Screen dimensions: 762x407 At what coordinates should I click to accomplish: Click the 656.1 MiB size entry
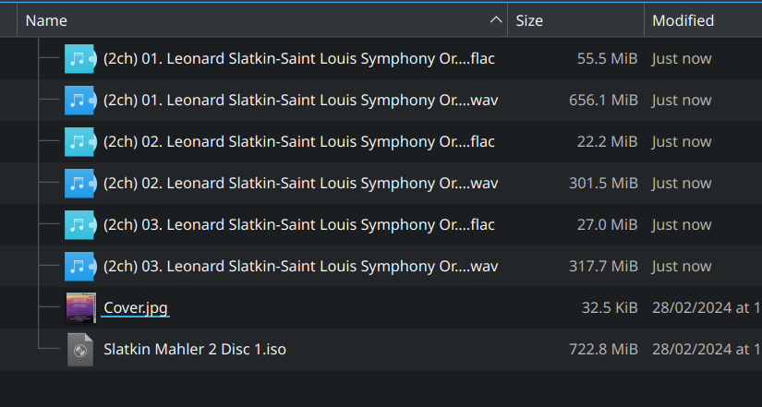[x=603, y=100]
